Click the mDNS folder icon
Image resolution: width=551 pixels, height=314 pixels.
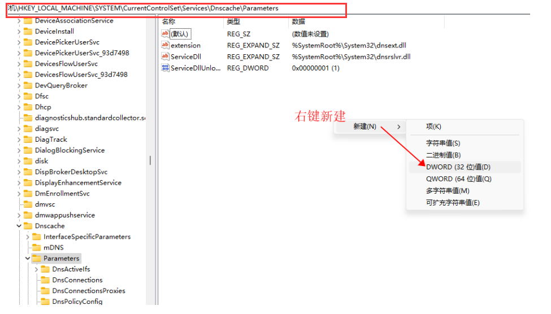[x=37, y=247]
